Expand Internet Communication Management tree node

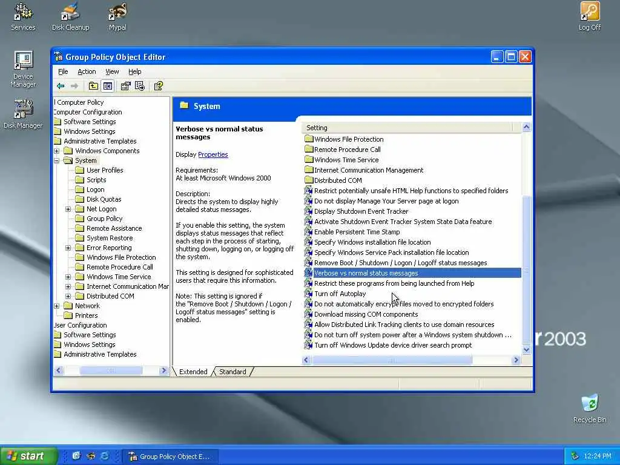[x=68, y=286]
